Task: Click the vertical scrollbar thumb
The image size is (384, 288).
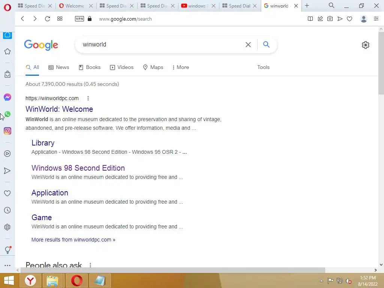Action: (x=381, y=63)
